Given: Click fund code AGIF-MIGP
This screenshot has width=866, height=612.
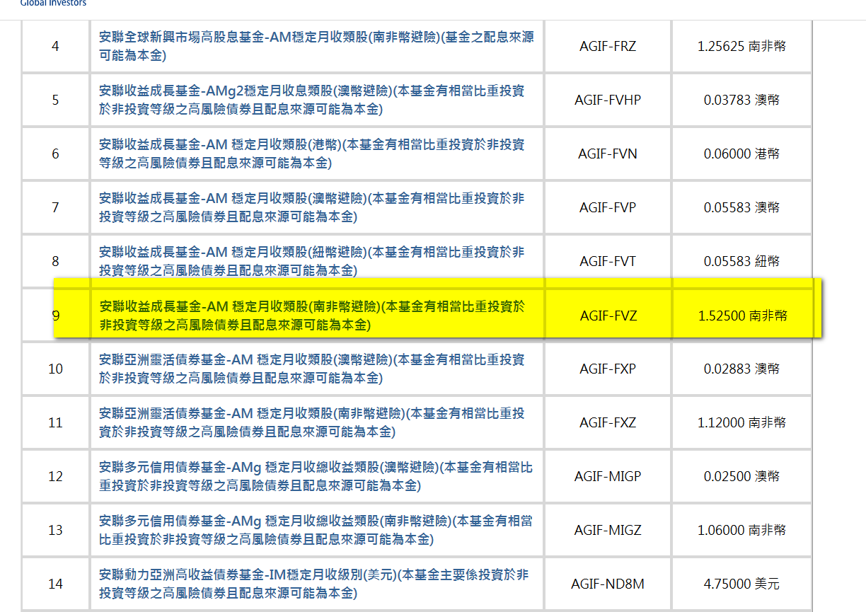Looking at the screenshot, I should pyautogui.click(x=606, y=476).
